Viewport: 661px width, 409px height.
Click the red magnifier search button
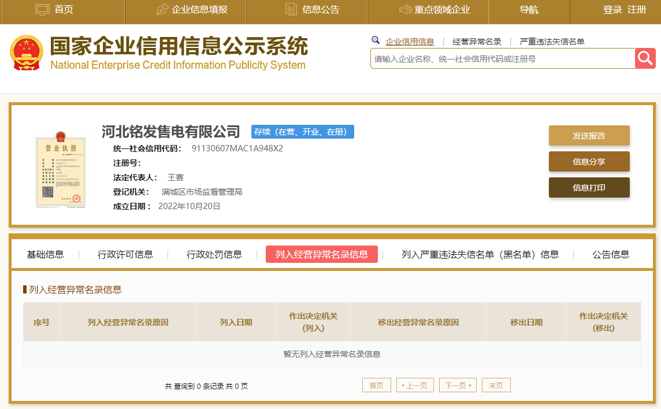point(645,58)
